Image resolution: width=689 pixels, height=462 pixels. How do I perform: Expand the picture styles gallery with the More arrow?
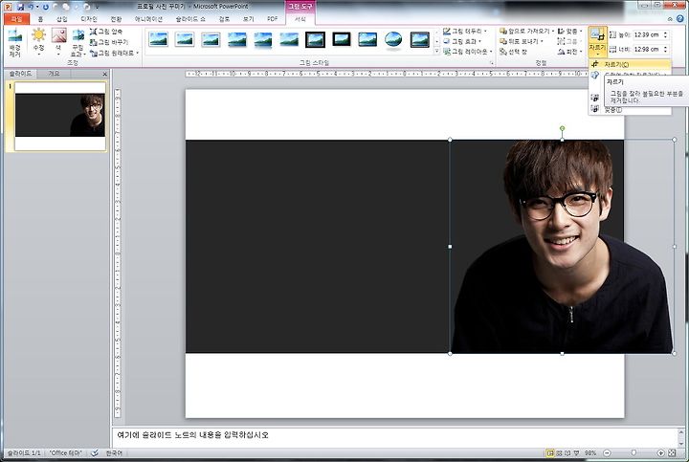point(436,52)
